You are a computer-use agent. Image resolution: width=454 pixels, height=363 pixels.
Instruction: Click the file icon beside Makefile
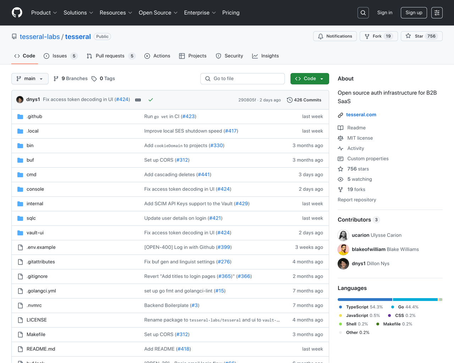20,335
